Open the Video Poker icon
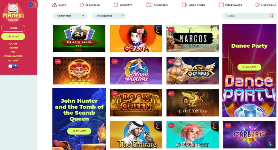Screen dimensions: 278x150 point(184,5)
